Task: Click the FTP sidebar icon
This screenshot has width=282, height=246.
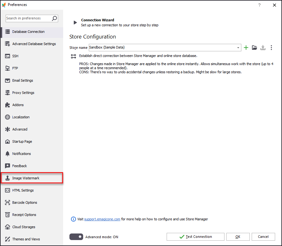Action: pos(8,68)
